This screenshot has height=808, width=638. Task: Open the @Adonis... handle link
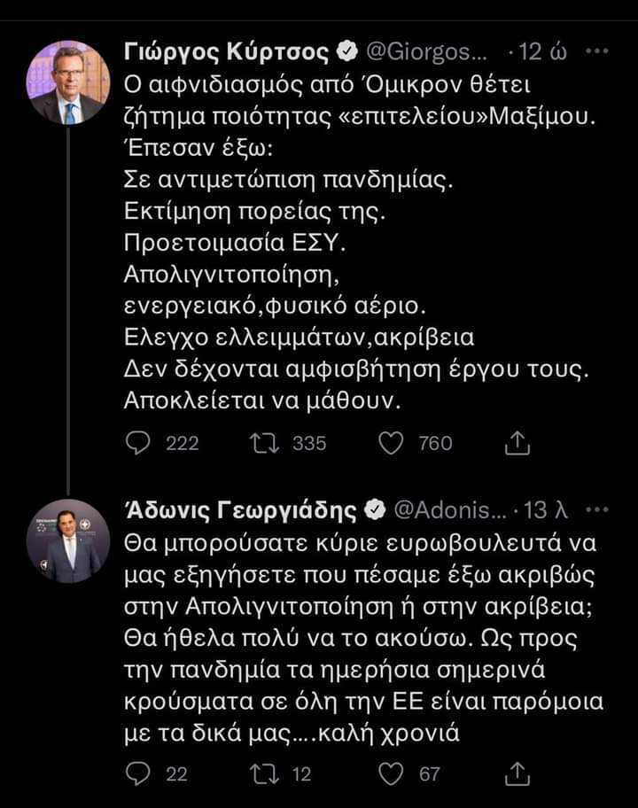448,510
